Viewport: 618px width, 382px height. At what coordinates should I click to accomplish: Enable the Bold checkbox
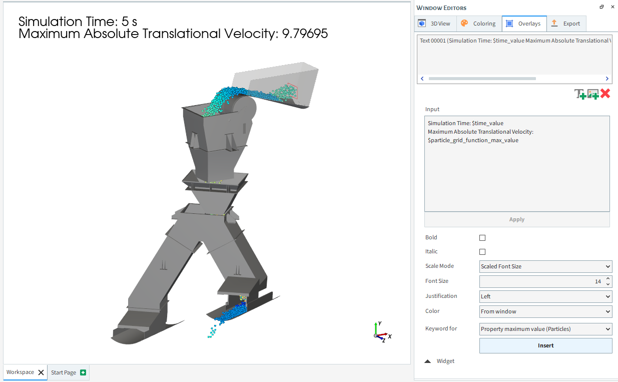482,238
